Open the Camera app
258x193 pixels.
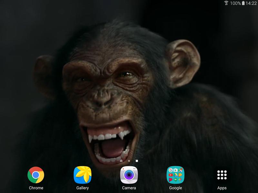pyautogui.click(x=129, y=175)
